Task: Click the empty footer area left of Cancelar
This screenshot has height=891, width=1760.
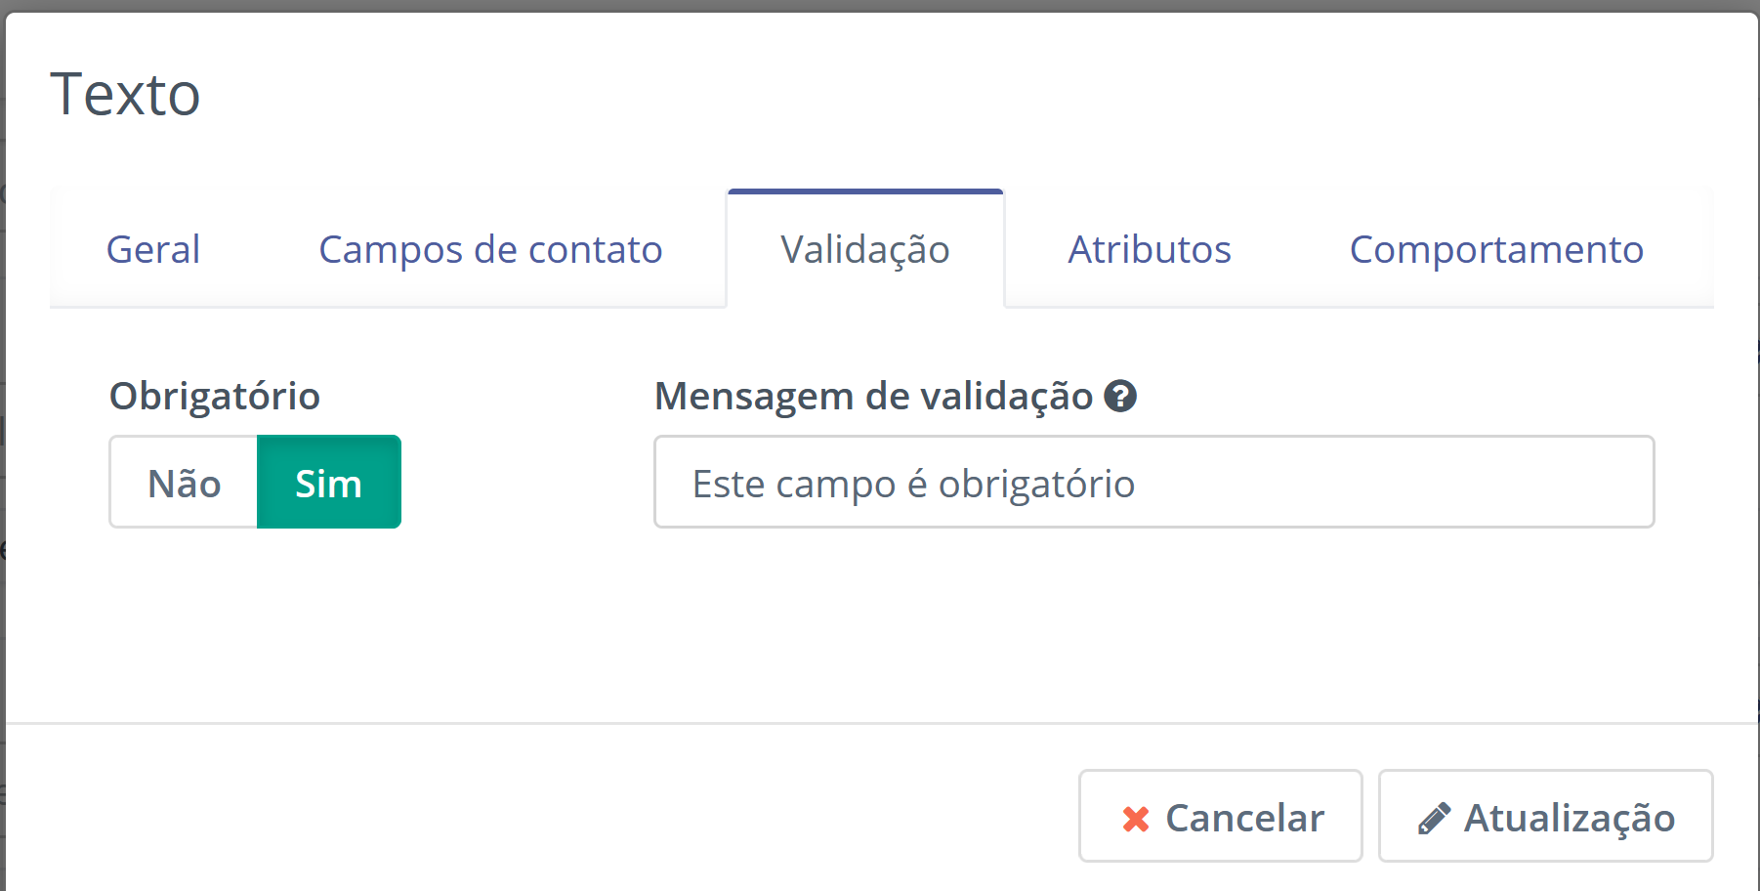Action: point(537,817)
